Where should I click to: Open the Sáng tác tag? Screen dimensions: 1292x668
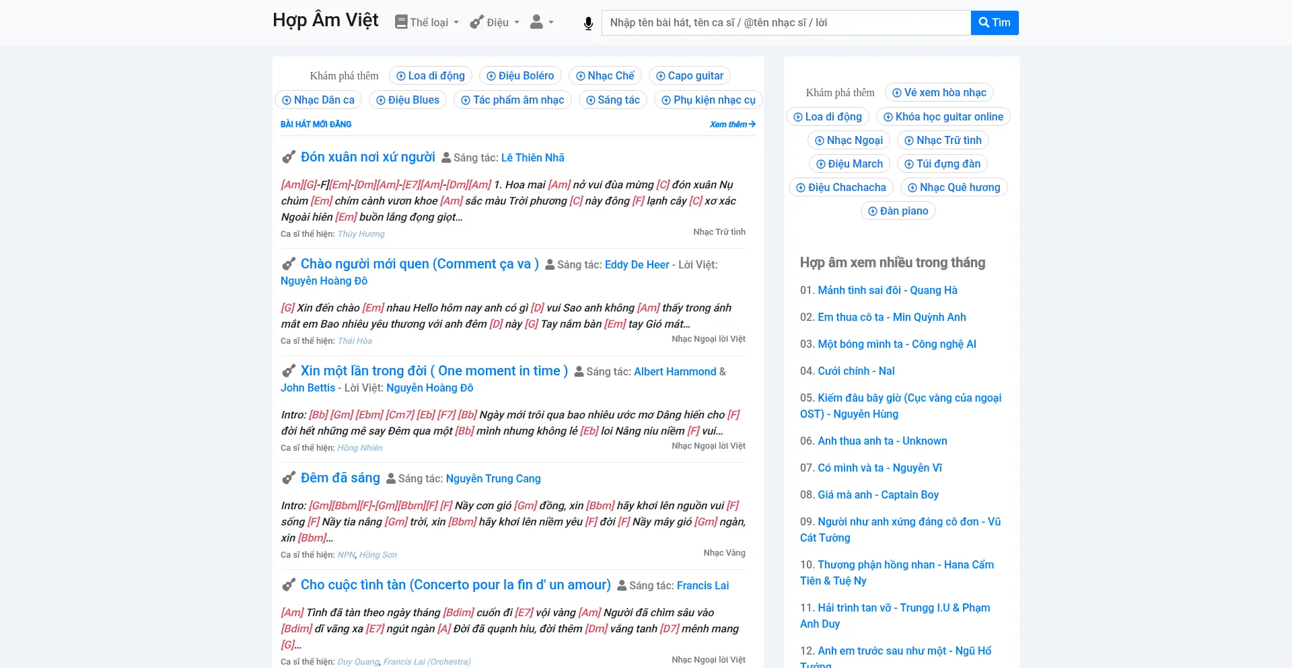[x=613, y=100]
